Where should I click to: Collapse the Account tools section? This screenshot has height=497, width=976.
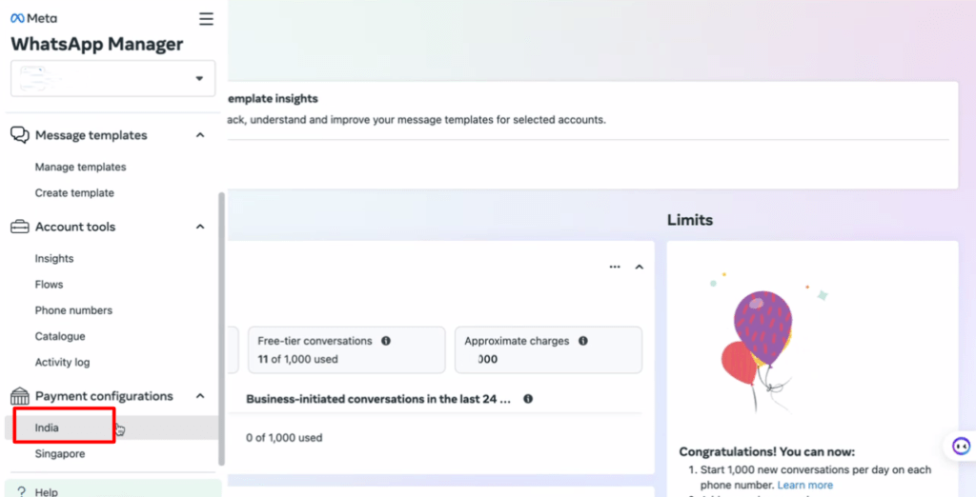pos(200,227)
